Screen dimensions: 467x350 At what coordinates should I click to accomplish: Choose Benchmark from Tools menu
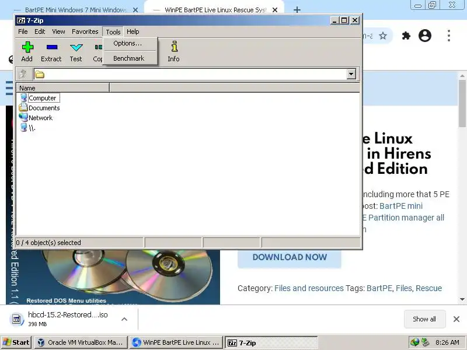tap(128, 58)
